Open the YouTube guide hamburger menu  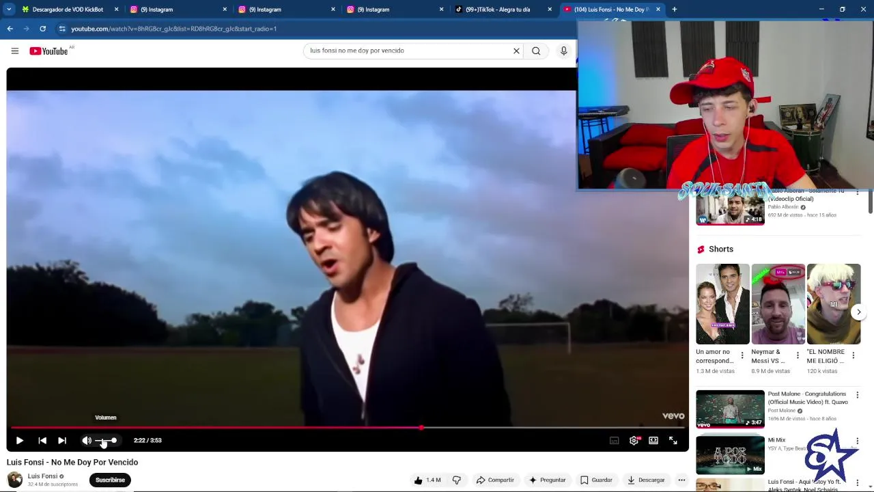(x=14, y=51)
